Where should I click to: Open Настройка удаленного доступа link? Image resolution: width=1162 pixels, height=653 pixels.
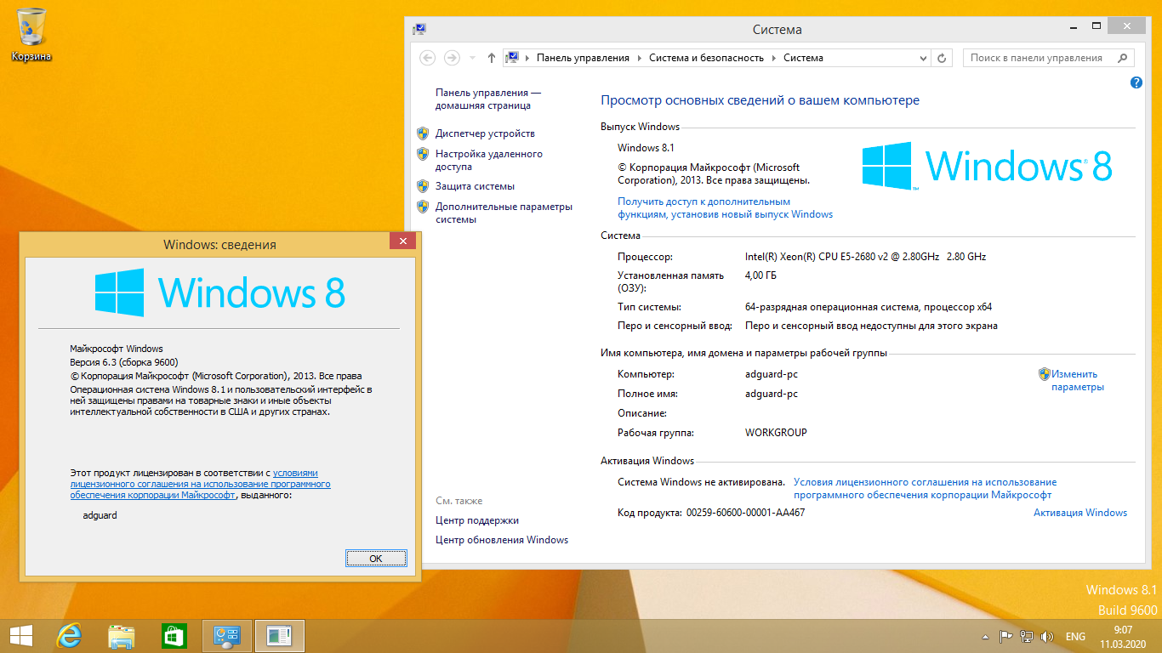tap(488, 161)
